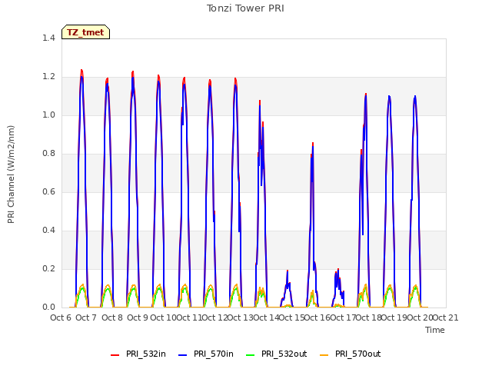Click the Oct 16 tick label
This screenshot has height=369, width=492.
[x=317, y=317]
